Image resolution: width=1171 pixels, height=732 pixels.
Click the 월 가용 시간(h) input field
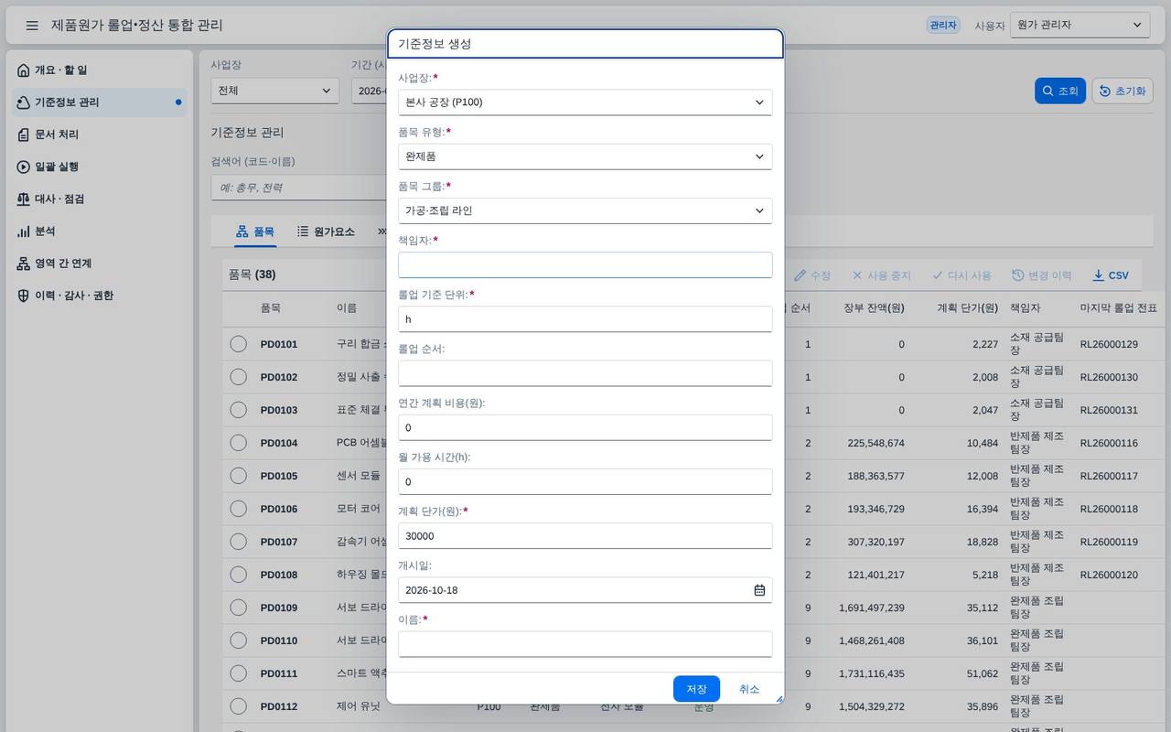click(585, 482)
